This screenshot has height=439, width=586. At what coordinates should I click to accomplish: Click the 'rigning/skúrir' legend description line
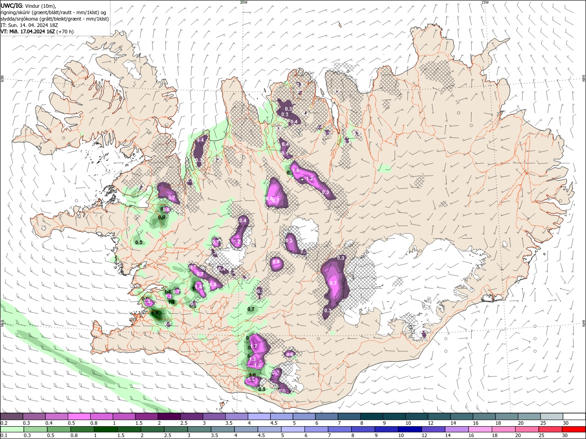point(54,12)
